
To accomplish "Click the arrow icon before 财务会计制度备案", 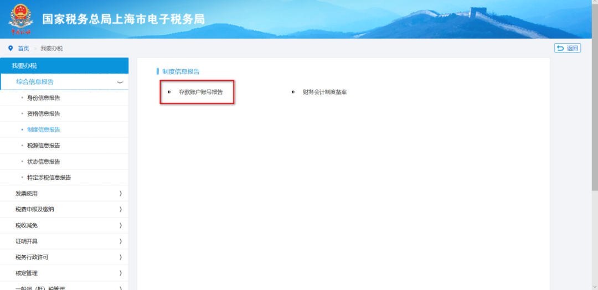I will click(x=293, y=92).
